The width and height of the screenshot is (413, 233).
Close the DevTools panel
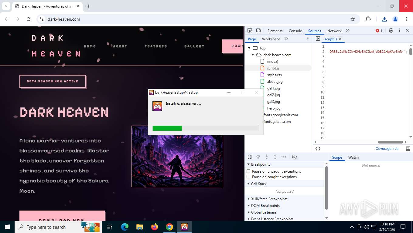(x=407, y=30)
